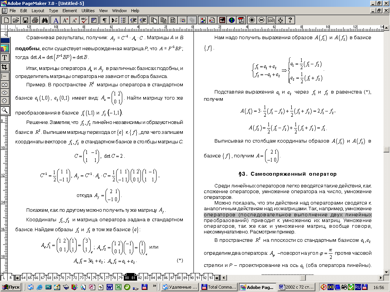Open the Element menu

[70, 11]
